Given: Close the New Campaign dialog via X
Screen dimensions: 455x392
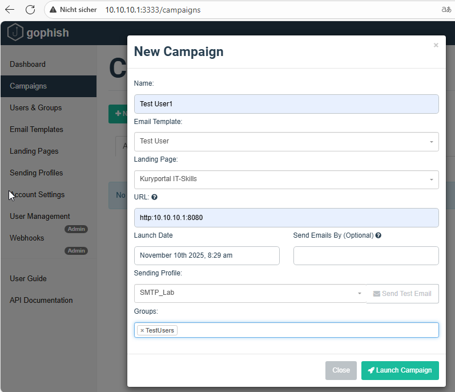Looking at the screenshot, I should [436, 45].
